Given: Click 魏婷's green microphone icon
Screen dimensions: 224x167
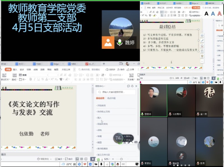Looking at the screenshot, I should (120, 43).
